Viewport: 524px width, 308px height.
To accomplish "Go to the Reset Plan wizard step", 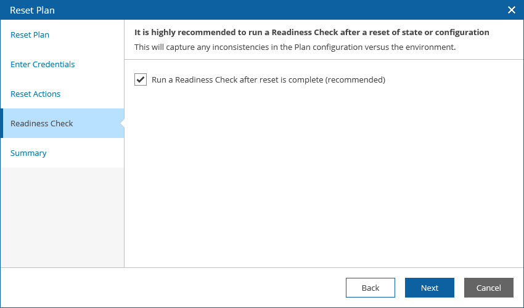I will point(30,35).
